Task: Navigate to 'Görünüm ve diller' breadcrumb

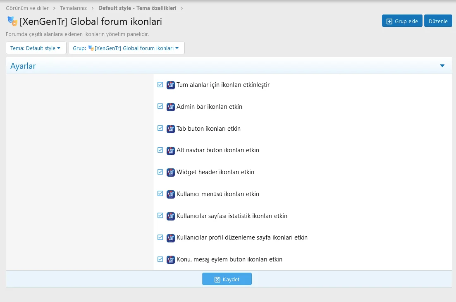Action: coord(27,7)
